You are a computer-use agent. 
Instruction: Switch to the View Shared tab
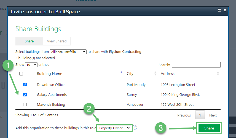(57, 41)
